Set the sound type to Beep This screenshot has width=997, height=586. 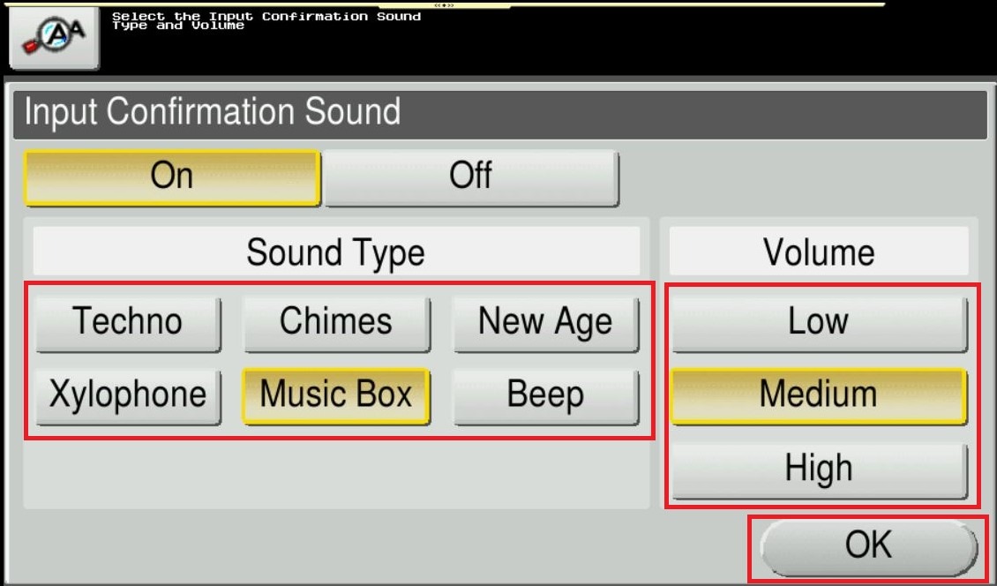544,394
